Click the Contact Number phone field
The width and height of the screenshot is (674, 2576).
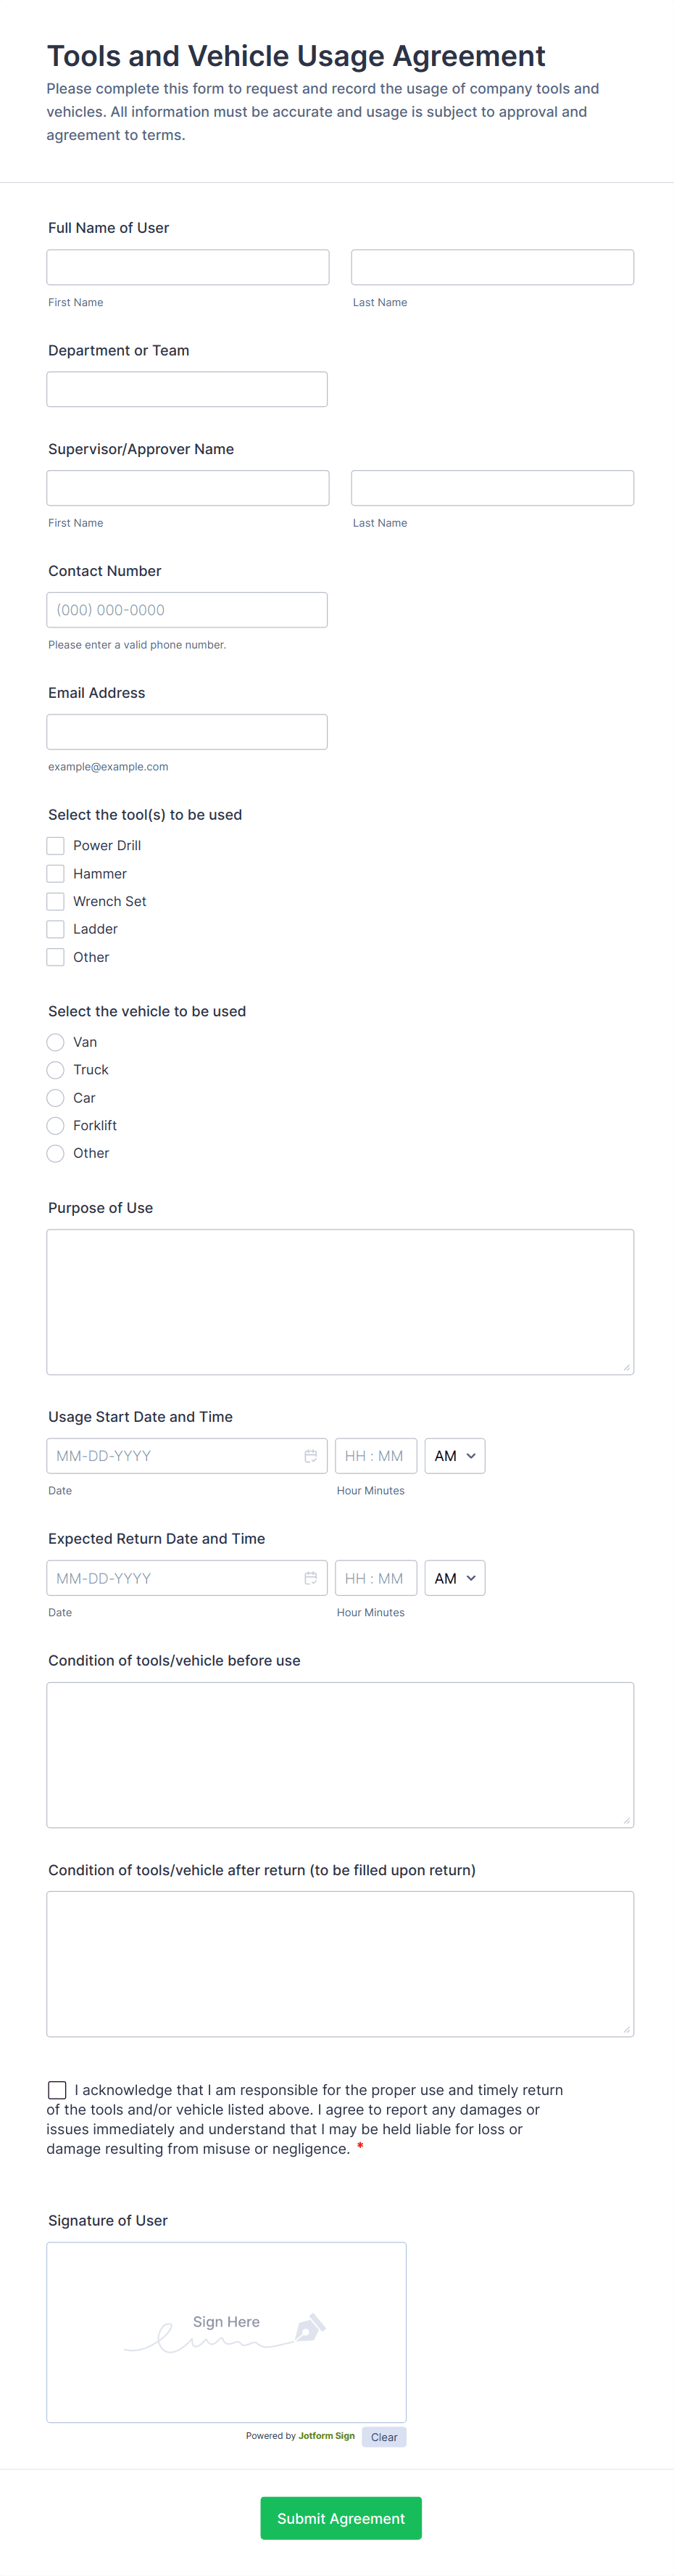[x=187, y=610]
